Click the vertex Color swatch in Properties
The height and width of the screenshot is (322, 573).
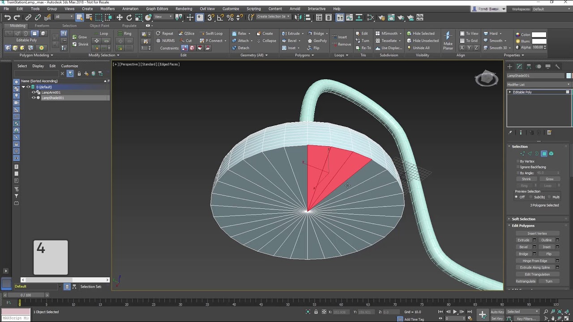[x=539, y=34]
